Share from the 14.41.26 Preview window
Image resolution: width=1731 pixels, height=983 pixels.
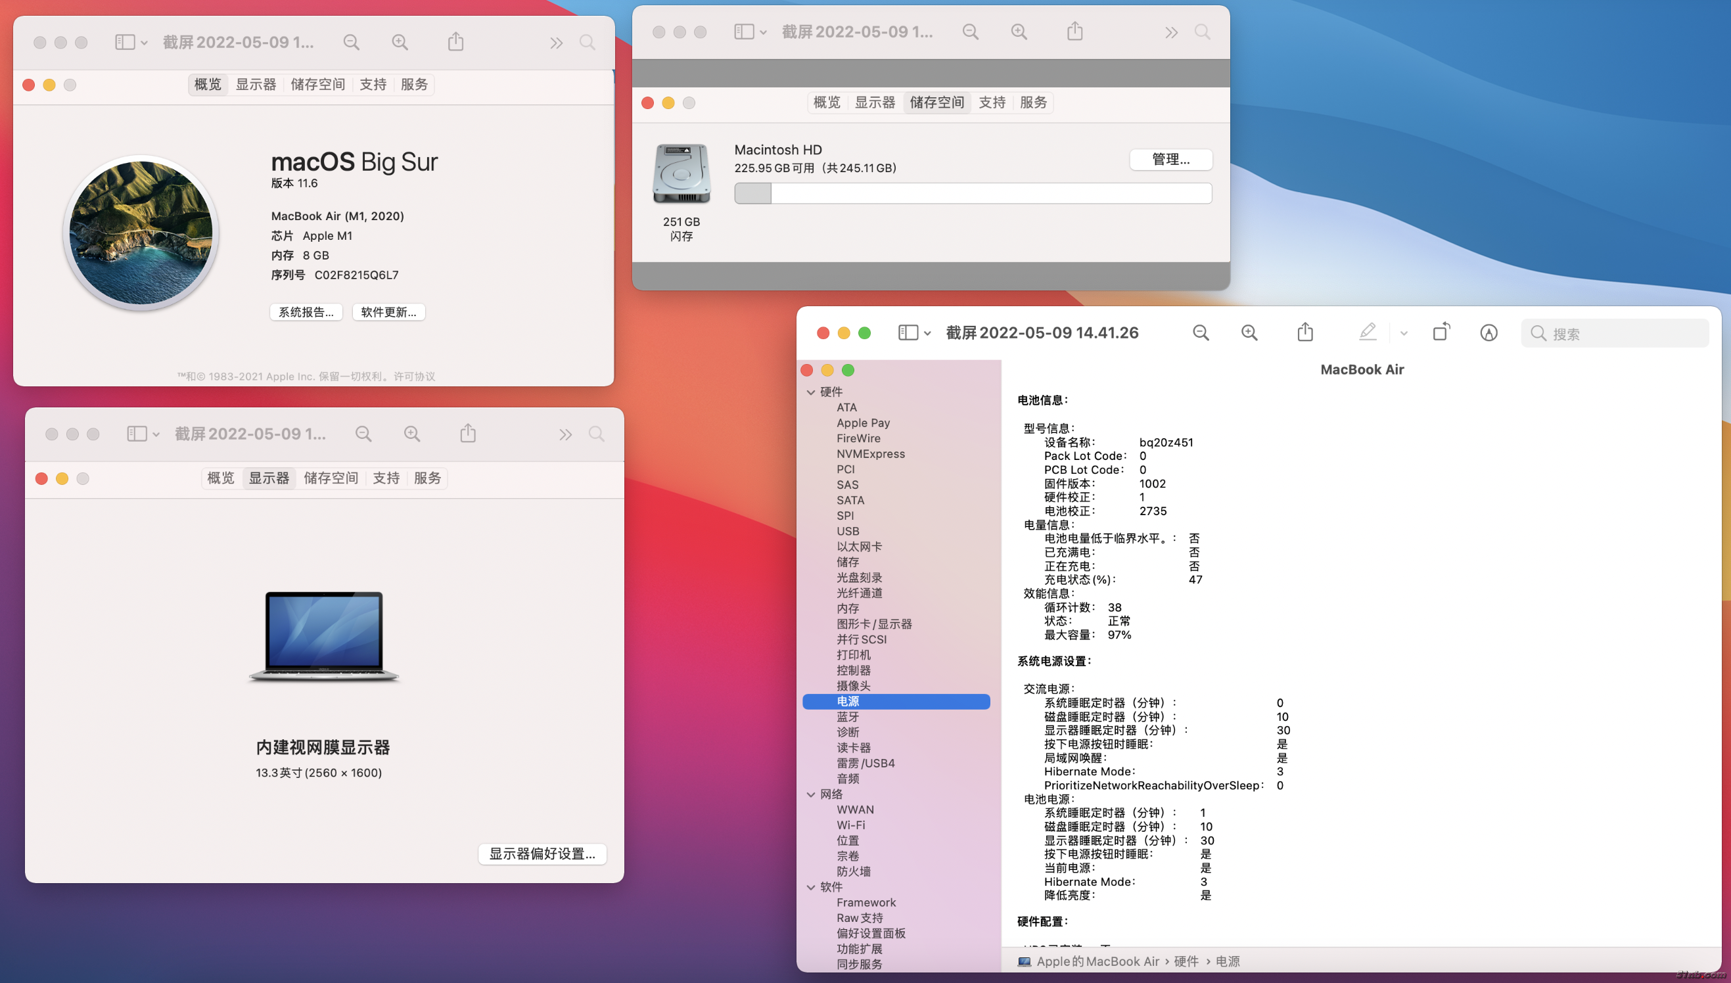pyautogui.click(x=1305, y=331)
